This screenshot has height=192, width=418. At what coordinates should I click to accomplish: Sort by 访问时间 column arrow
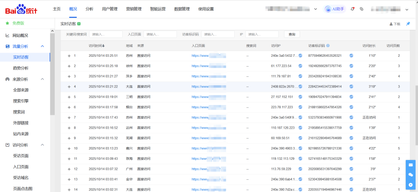point(103,46)
